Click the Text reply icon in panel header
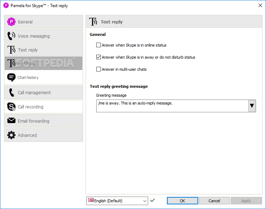 pyautogui.click(x=93, y=22)
